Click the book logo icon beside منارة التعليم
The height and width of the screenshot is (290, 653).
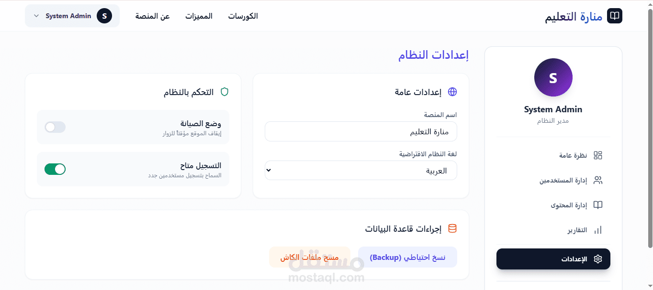coord(615,16)
